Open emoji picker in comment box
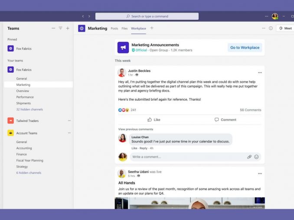 [x=256, y=157]
